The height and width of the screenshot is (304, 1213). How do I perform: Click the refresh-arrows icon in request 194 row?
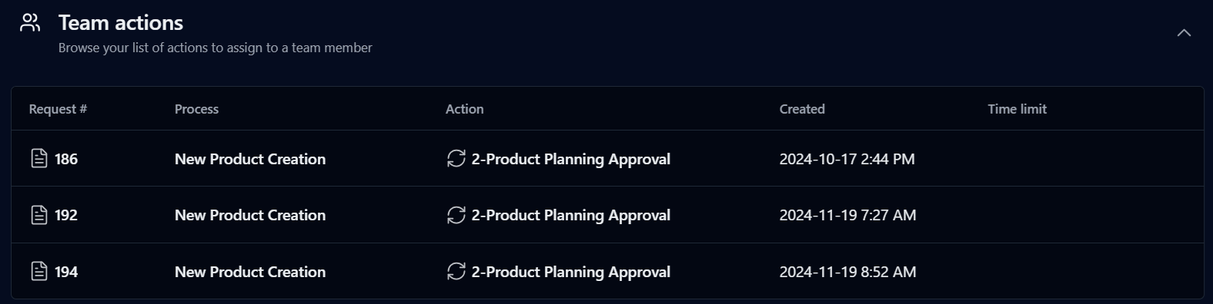pos(456,272)
